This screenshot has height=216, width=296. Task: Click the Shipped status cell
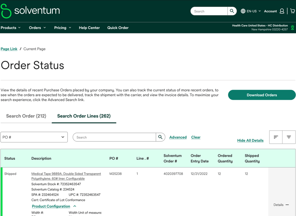(10, 174)
